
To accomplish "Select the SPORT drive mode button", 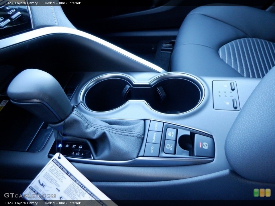I will click(156, 126).
